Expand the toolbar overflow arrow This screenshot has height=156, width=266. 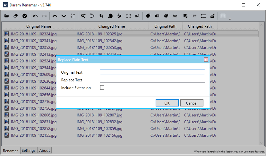[x=230, y=19]
